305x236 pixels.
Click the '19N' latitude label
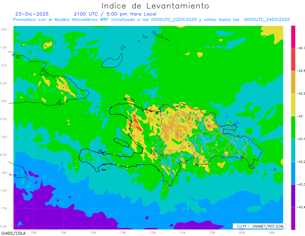tap(4, 137)
